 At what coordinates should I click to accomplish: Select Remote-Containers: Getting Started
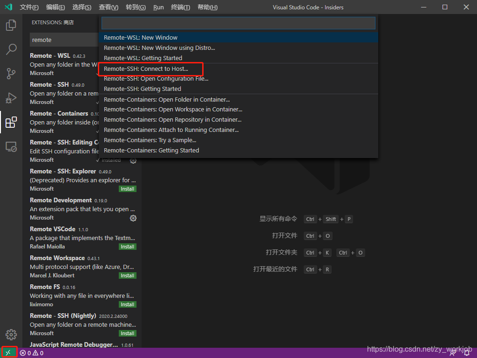238,151
